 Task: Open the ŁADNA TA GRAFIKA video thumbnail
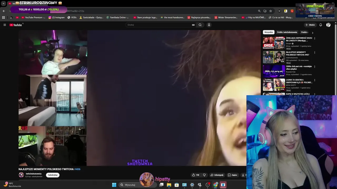pos(274,85)
